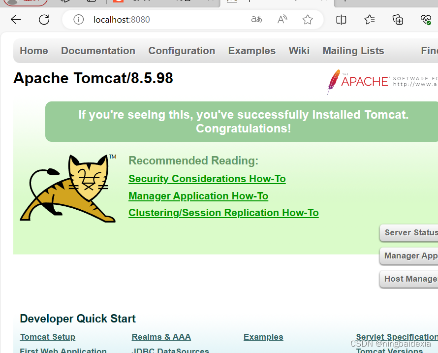
Task: Start read aloud from address bar
Action: coord(282,19)
